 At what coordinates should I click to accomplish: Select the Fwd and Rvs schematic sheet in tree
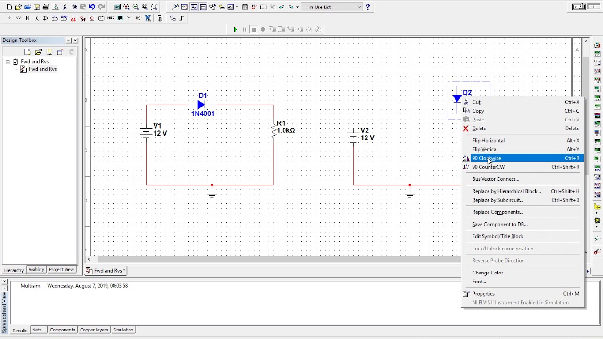(x=42, y=69)
